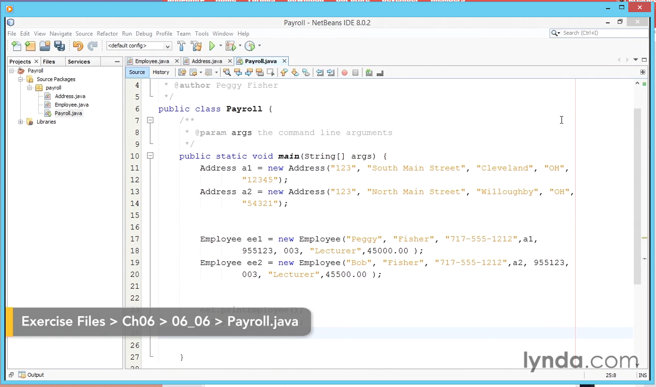The width and height of the screenshot is (656, 387).
Task: Click the Find Selection magnifier icon
Action: pyautogui.click(x=227, y=73)
